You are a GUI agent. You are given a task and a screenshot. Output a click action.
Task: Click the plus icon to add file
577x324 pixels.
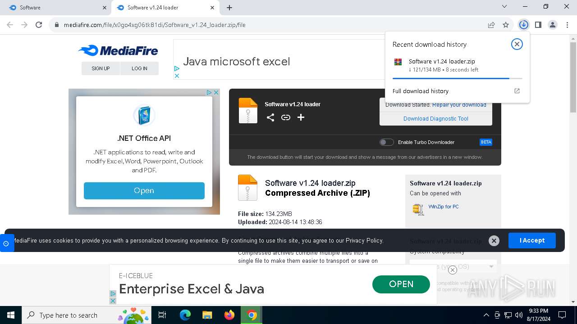point(301,117)
